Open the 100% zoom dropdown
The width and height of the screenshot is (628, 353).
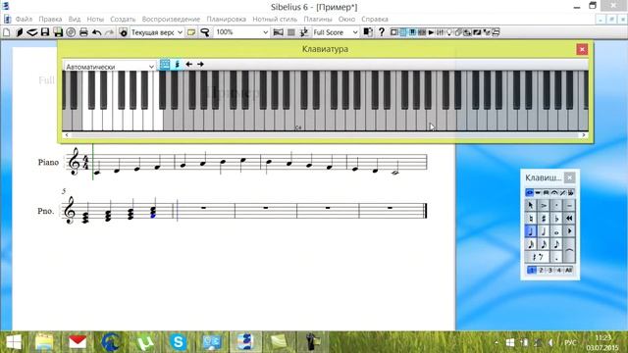[241, 32]
